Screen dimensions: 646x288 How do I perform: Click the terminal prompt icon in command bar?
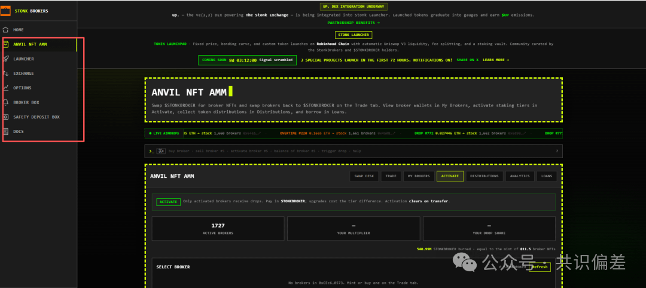151,151
